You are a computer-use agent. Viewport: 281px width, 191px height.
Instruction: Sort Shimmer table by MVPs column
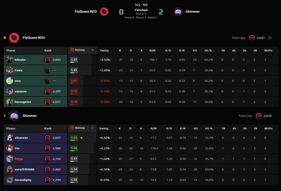tap(268, 128)
